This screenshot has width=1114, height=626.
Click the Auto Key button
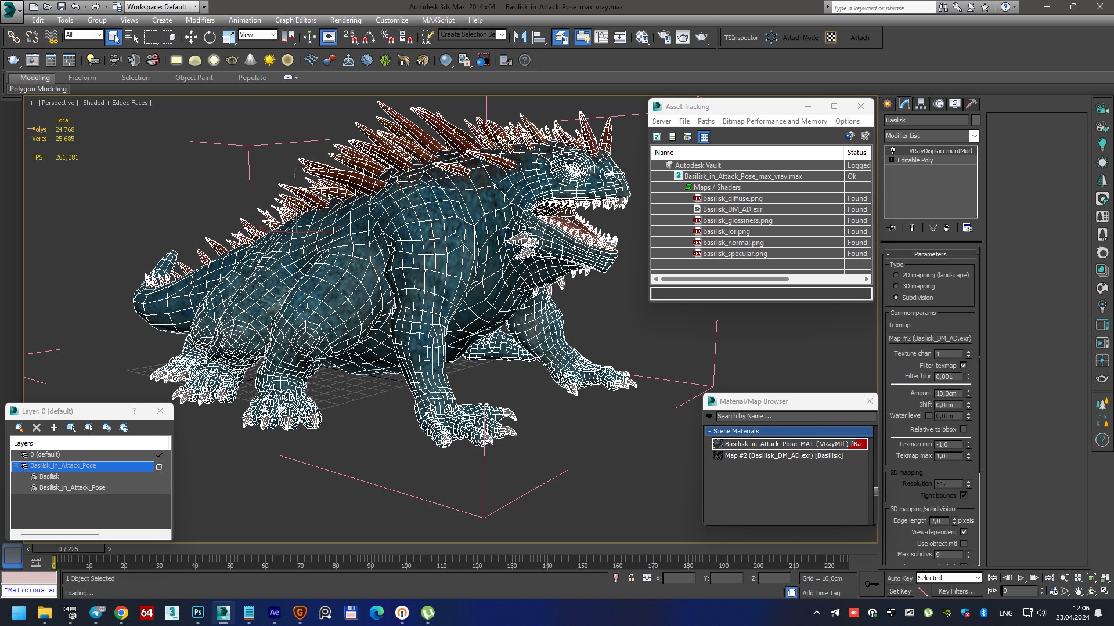click(899, 578)
